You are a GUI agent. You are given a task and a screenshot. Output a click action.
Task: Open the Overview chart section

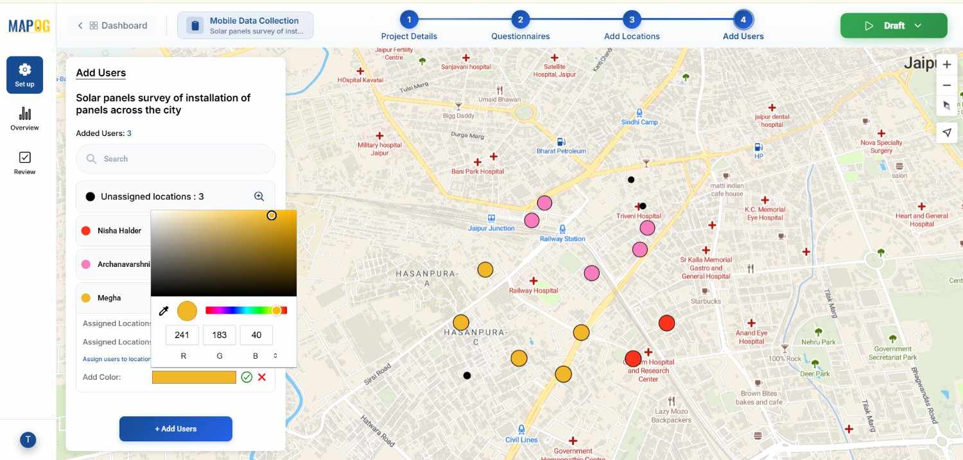25,119
